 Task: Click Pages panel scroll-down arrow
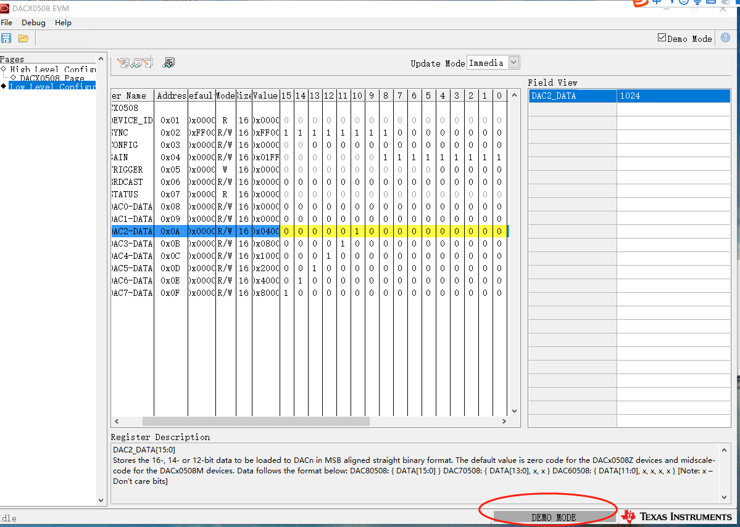101,500
